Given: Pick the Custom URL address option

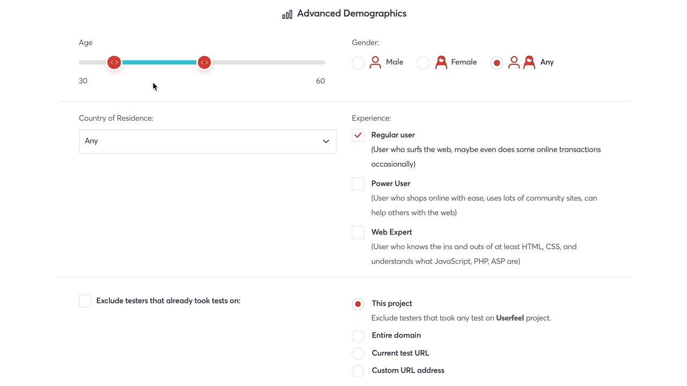Looking at the screenshot, I should [x=358, y=370].
